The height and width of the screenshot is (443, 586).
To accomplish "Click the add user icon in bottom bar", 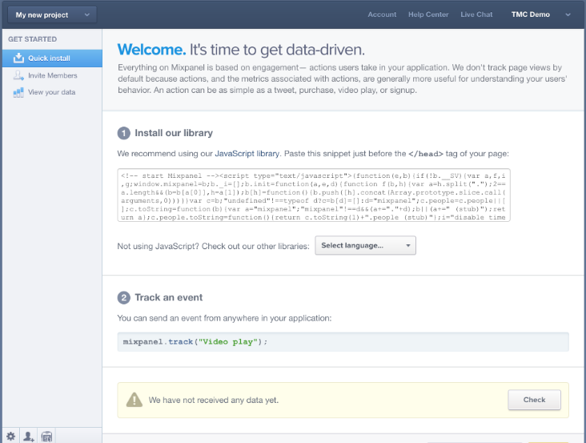I will [x=28, y=437].
